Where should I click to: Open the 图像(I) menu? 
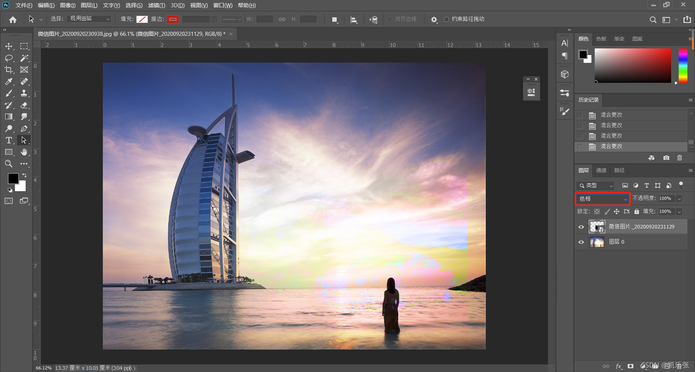[68, 5]
